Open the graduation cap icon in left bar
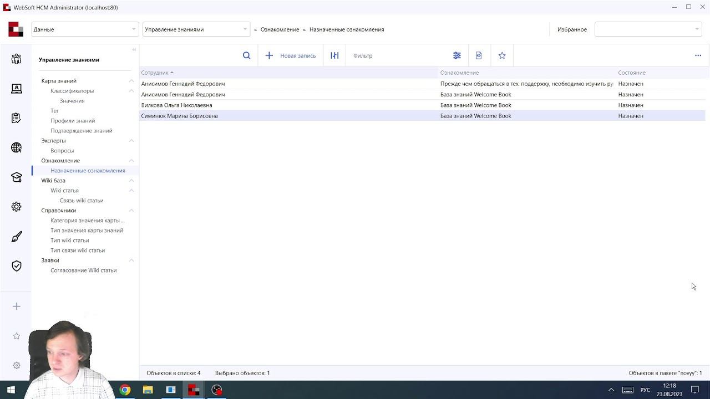The width and height of the screenshot is (710, 399). pyautogui.click(x=17, y=177)
